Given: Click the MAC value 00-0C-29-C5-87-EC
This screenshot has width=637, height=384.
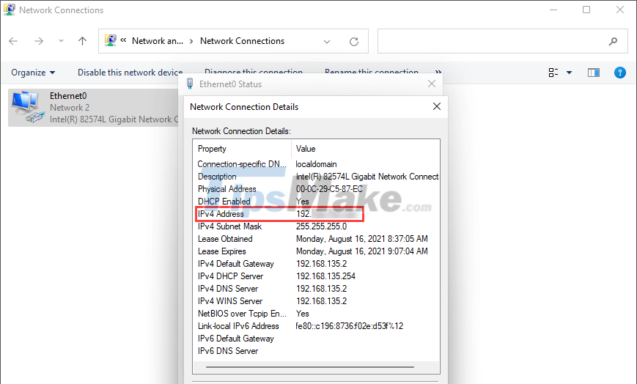Looking at the screenshot, I should pyautogui.click(x=329, y=189).
